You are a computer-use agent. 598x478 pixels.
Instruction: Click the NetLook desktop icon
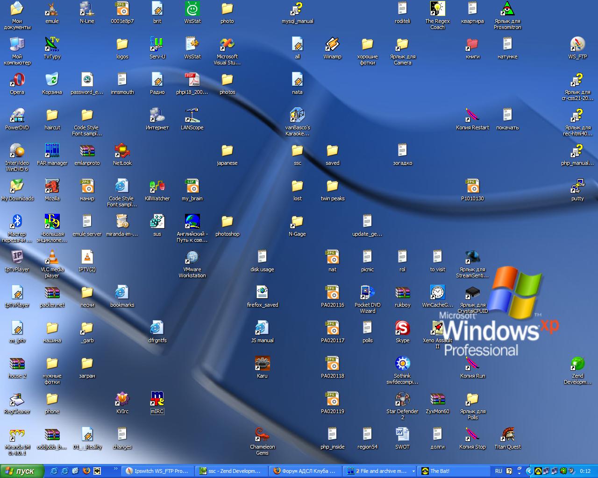click(x=122, y=151)
